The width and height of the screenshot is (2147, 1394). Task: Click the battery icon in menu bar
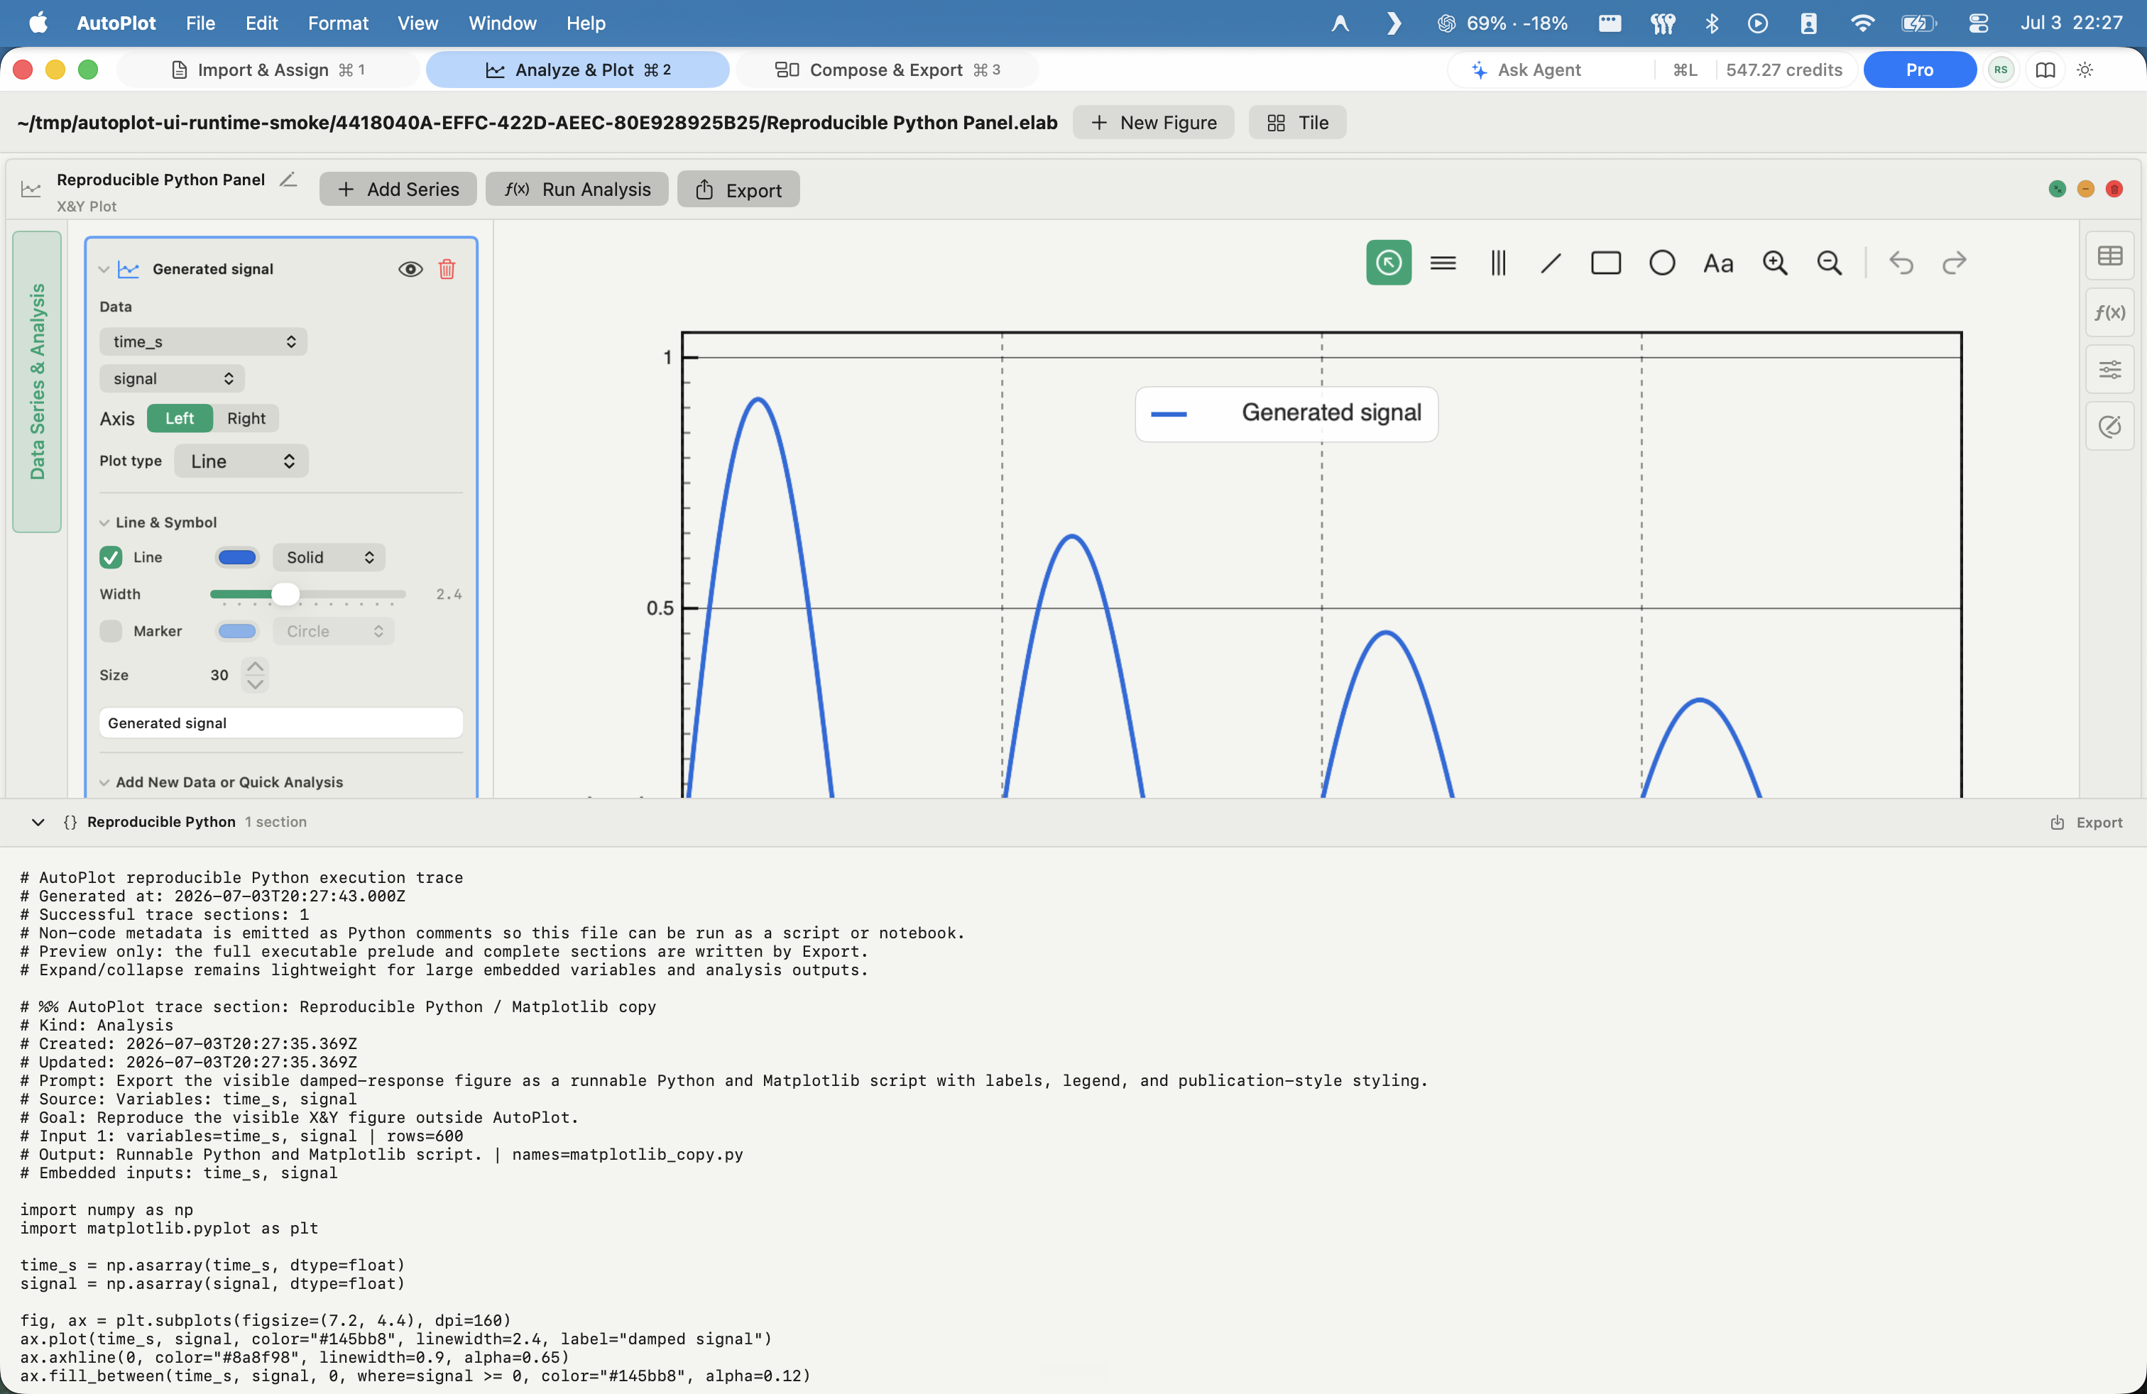(1918, 23)
